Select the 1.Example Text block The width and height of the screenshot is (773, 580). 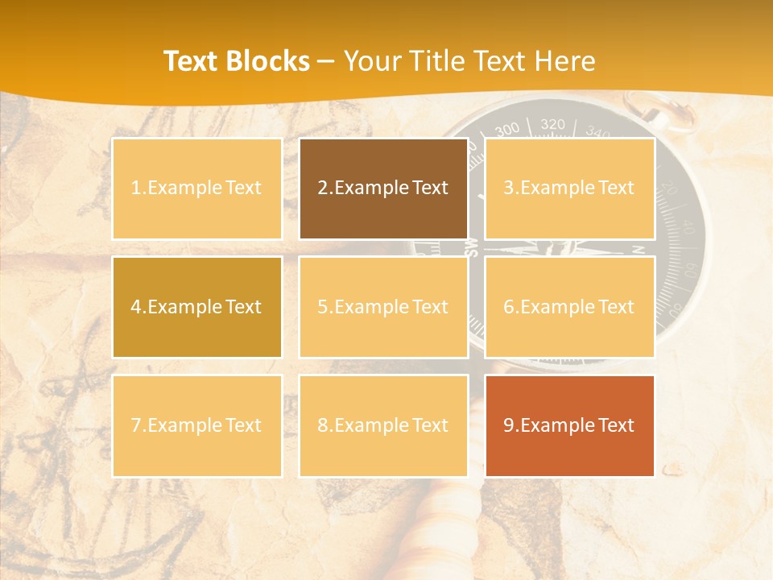(196, 188)
